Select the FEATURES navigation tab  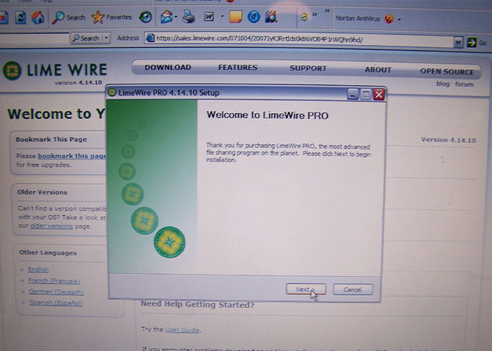pos(238,68)
